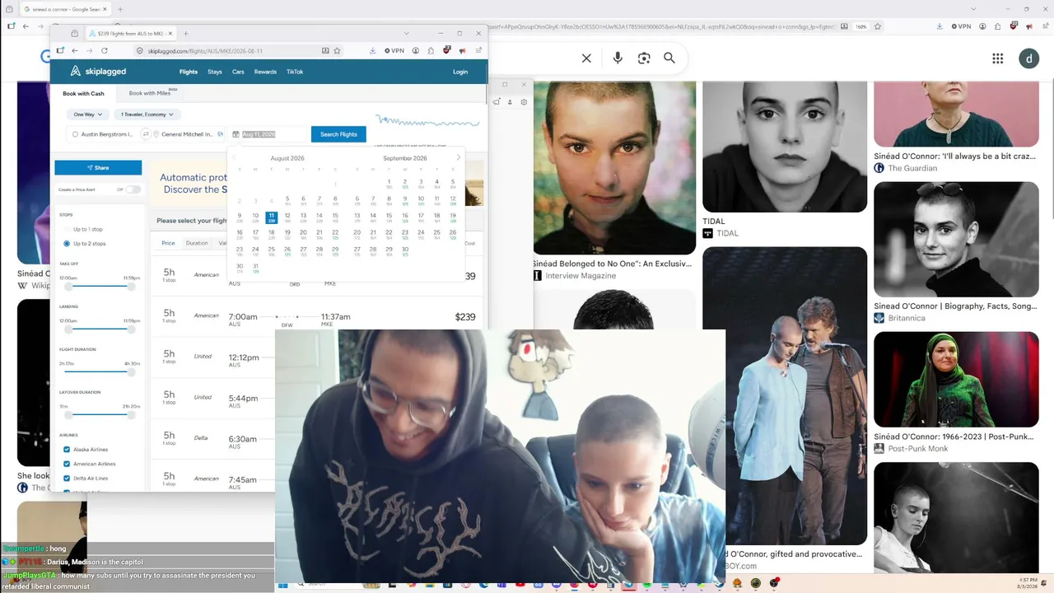Screen dimensions: 1054x593
Task: Sort flights by the Price tab
Action: pyautogui.click(x=168, y=243)
